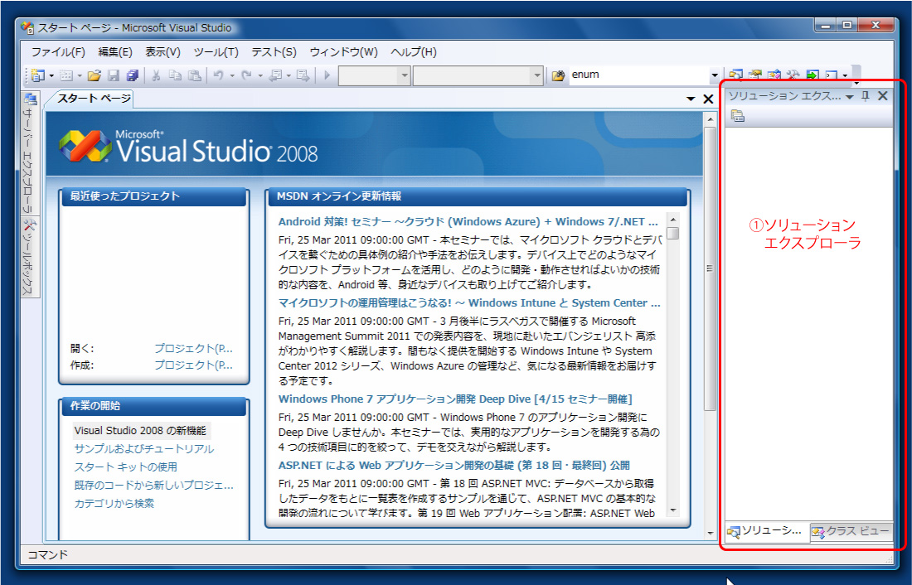This screenshot has height=585, width=912.
Task: Open the Windows Phone 7 Deep Dive article link
Action: point(455,399)
